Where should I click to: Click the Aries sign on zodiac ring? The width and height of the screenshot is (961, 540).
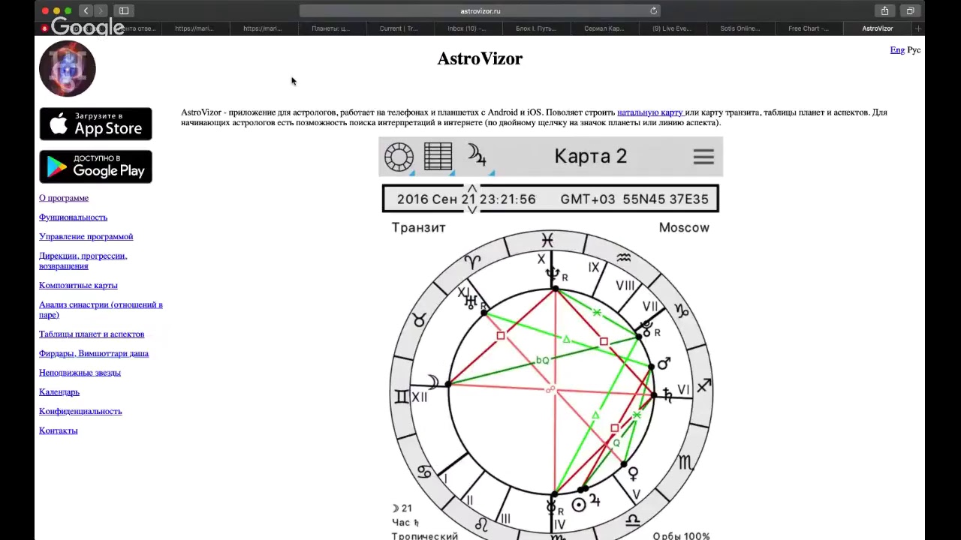472,262
